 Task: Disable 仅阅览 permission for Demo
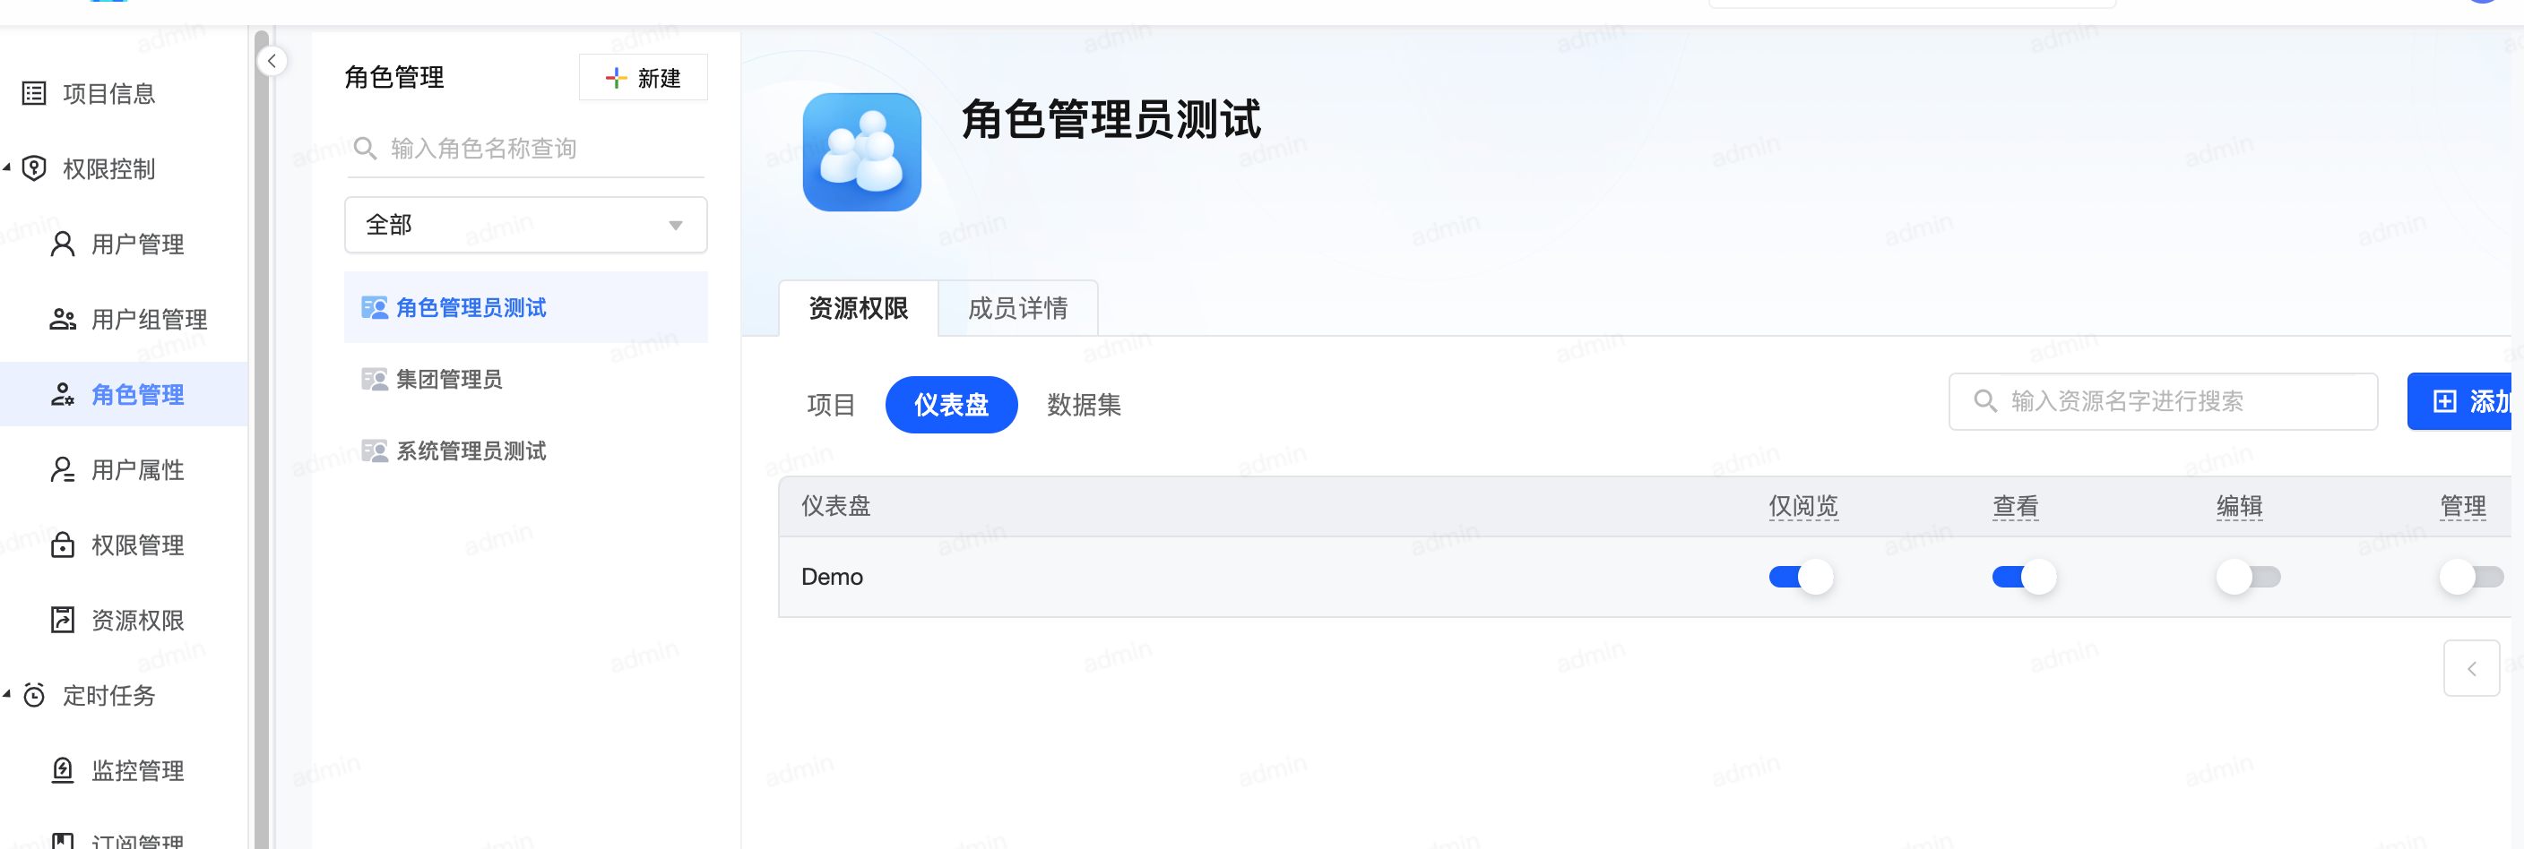(1800, 577)
